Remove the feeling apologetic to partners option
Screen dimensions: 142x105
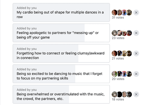(136, 33)
